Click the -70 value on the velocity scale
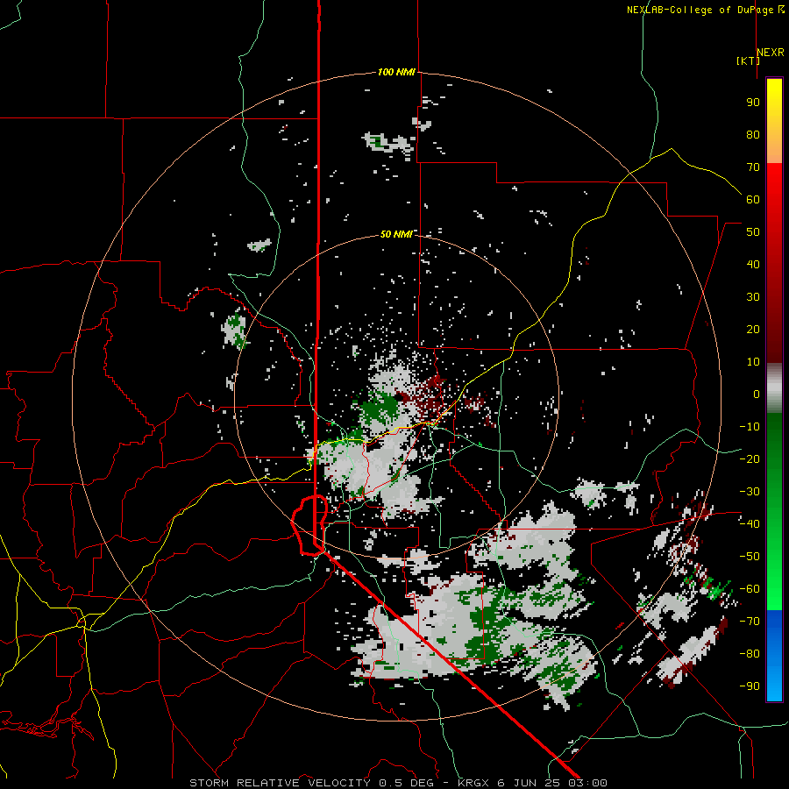789x789 pixels. [x=750, y=622]
